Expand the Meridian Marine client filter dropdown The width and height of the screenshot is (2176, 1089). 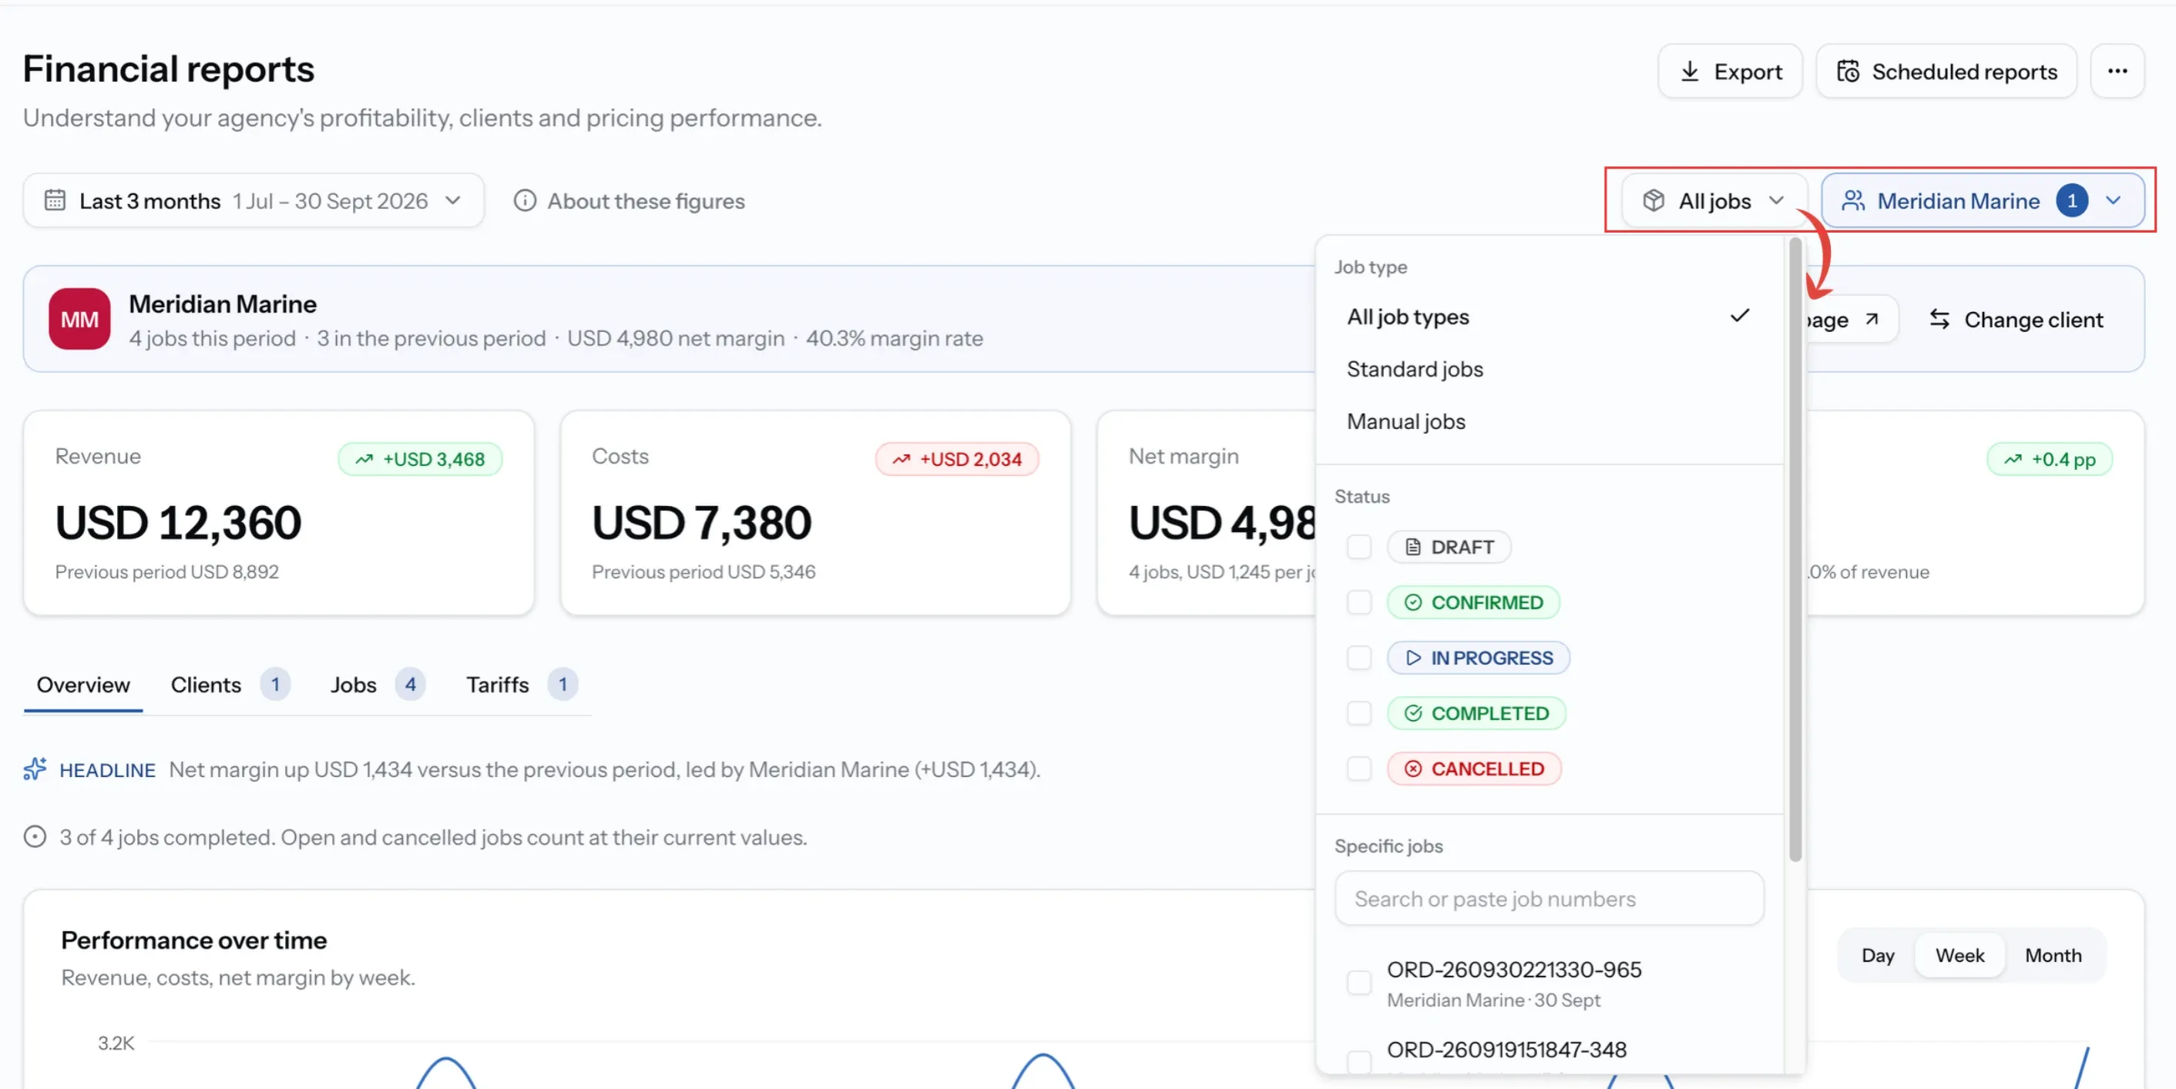click(x=1982, y=201)
